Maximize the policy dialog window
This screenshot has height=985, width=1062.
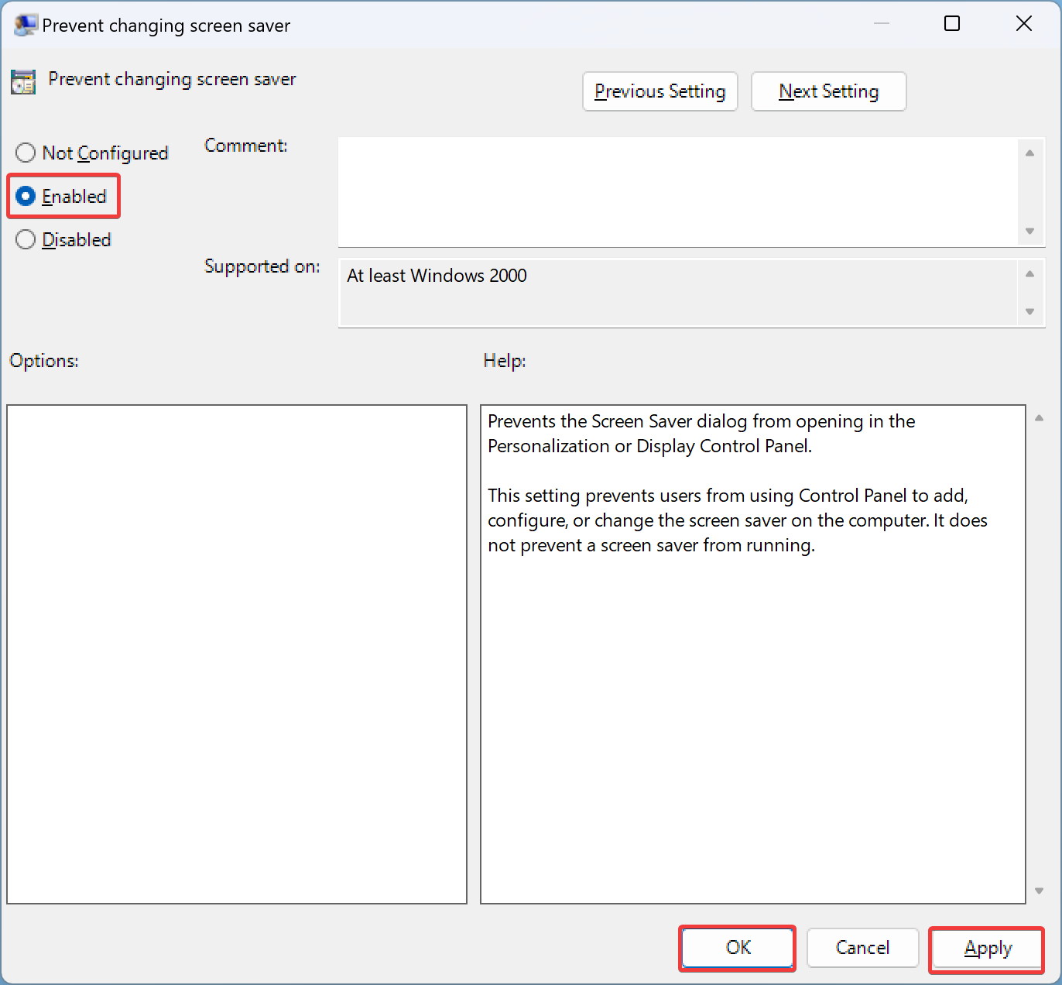pyautogui.click(x=952, y=24)
